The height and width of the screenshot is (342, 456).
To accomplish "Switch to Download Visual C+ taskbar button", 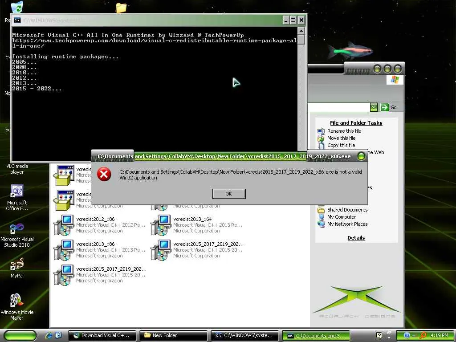I will pos(102,335).
